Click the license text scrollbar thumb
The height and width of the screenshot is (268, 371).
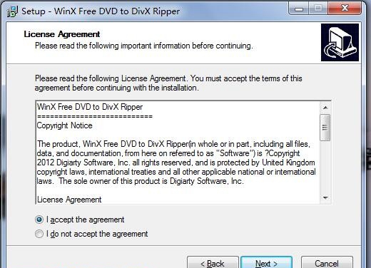pos(325,128)
